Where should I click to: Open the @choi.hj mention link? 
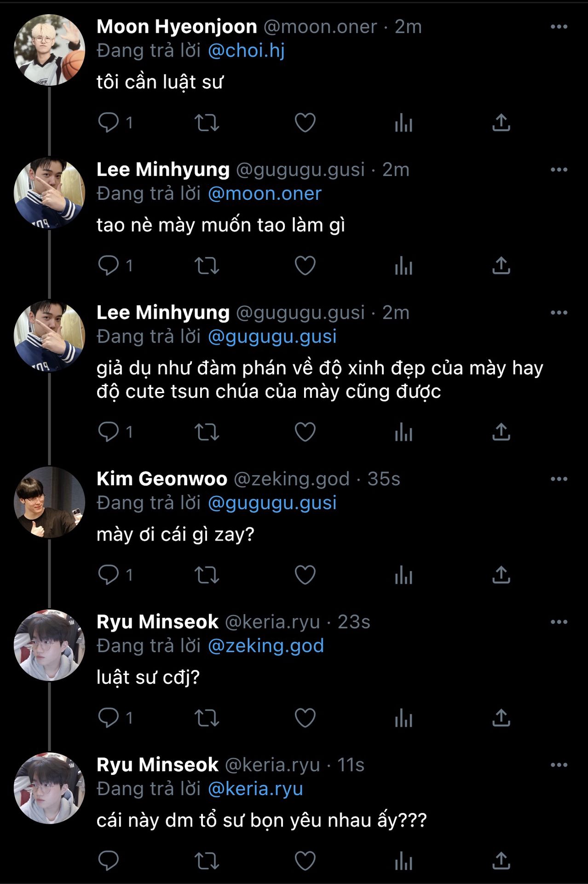[246, 51]
